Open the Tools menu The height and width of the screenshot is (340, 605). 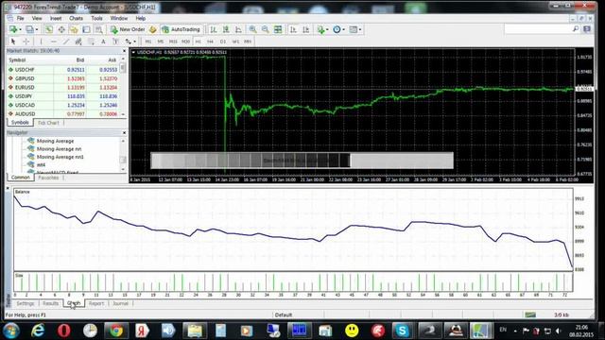[96, 18]
